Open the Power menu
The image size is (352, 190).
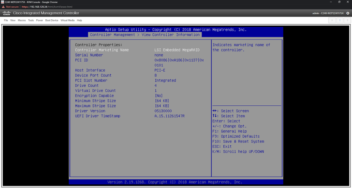[39, 20]
